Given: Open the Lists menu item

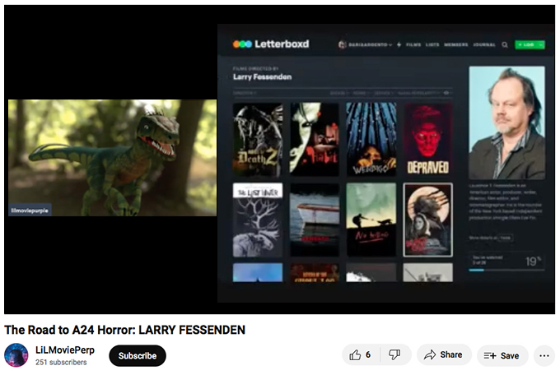Looking at the screenshot, I should tap(433, 44).
